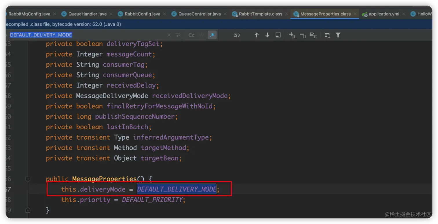The image size is (438, 224).
Task: Open search results in find window
Action: point(278,35)
